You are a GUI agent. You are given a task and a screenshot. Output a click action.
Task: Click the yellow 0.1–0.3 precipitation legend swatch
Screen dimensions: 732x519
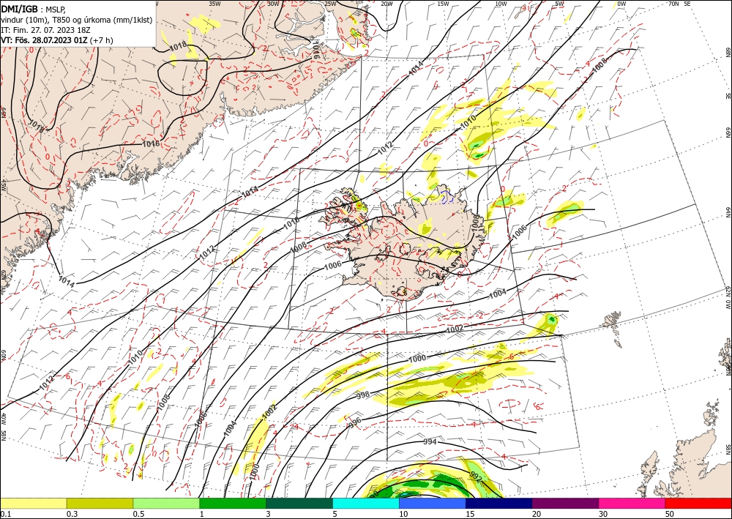coord(33,504)
